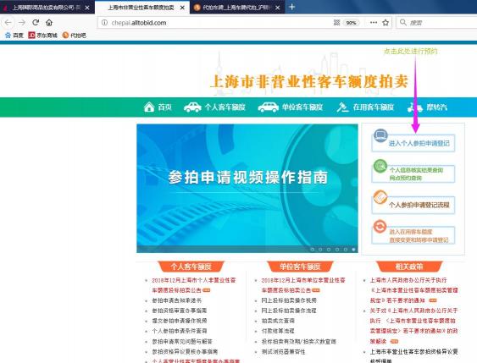Click 进入个人参拍申请登记 button
Screen dimensions: 477x363
pos(413,143)
